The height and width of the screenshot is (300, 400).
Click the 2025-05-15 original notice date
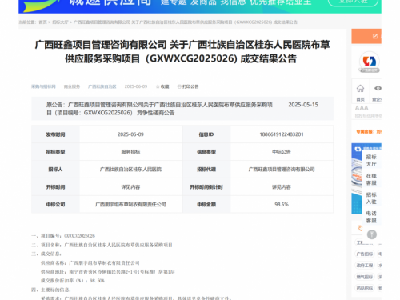(303, 105)
